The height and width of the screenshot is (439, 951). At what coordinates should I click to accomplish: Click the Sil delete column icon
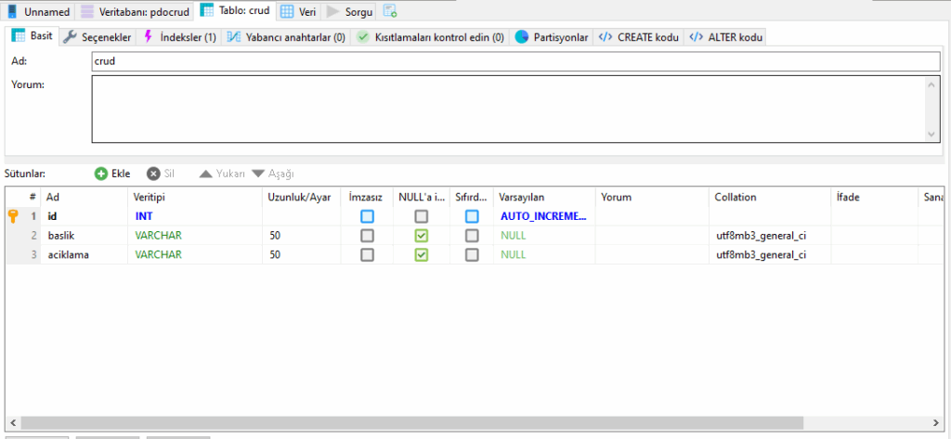tap(154, 174)
